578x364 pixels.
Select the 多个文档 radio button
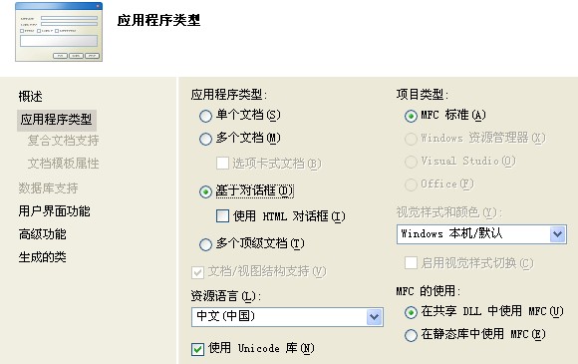click(205, 139)
